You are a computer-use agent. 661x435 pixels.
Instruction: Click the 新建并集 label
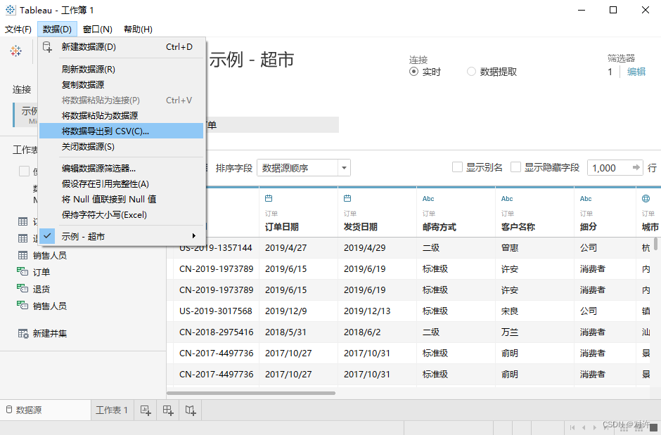50,334
